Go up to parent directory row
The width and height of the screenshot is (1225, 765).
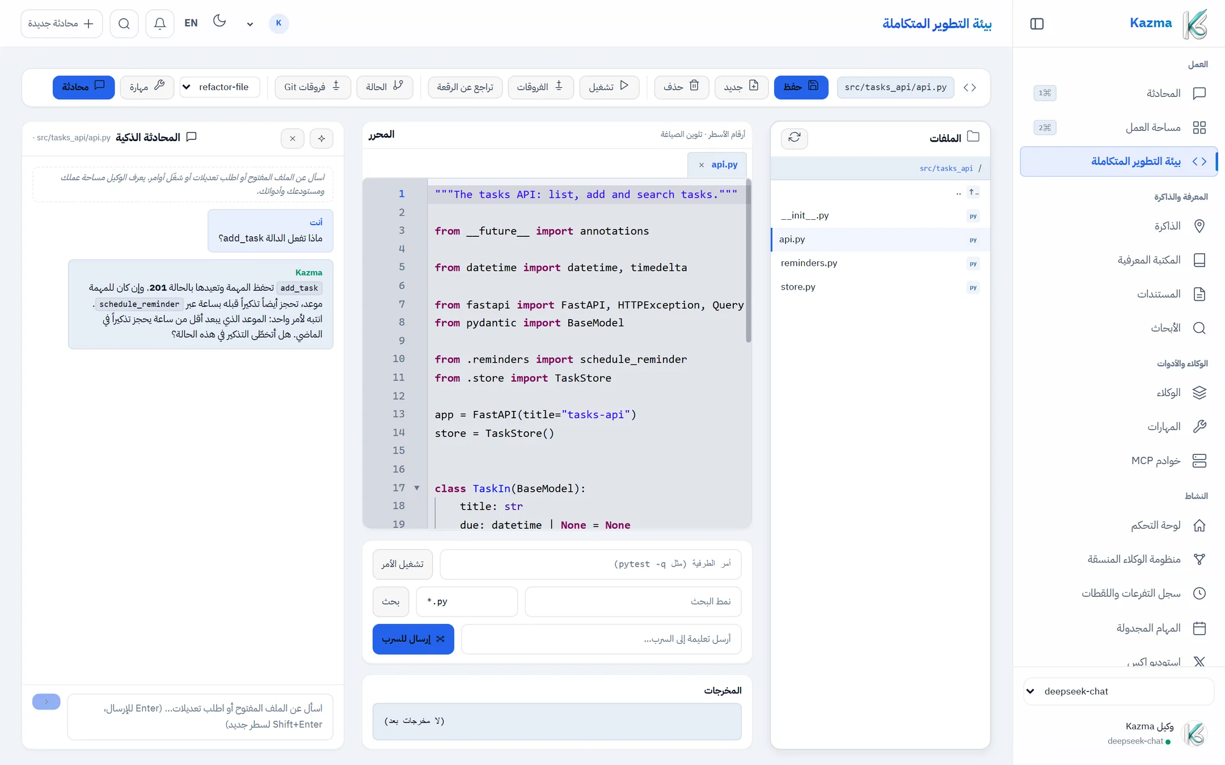pyautogui.click(x=880, y=193)
